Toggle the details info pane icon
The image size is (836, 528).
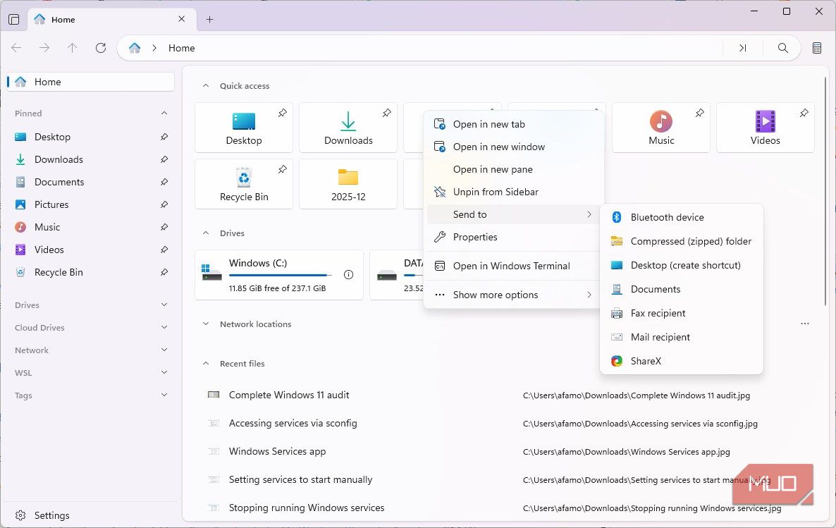(x=817, y=48)
